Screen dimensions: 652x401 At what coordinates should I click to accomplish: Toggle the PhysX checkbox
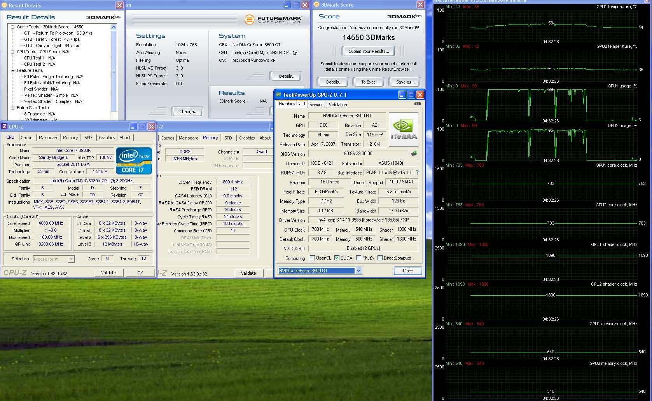[x=358, y=258]
